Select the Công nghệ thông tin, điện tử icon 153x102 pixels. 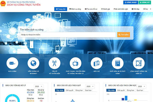coord(139,63)
